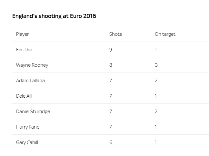Click Eric Dier's on target value
The image size is (209, 156).
pyautogui.click(x=156, y=50)
